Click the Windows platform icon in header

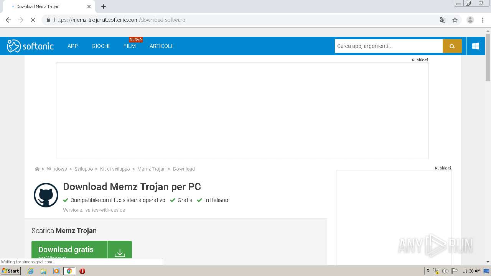[x=476, y=46]
